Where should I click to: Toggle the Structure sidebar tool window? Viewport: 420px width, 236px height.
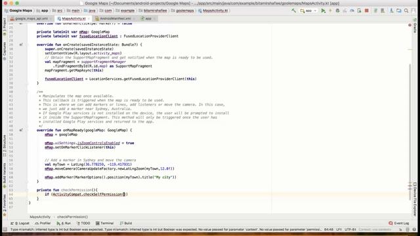pyautogui.click(x=4, y=146)
